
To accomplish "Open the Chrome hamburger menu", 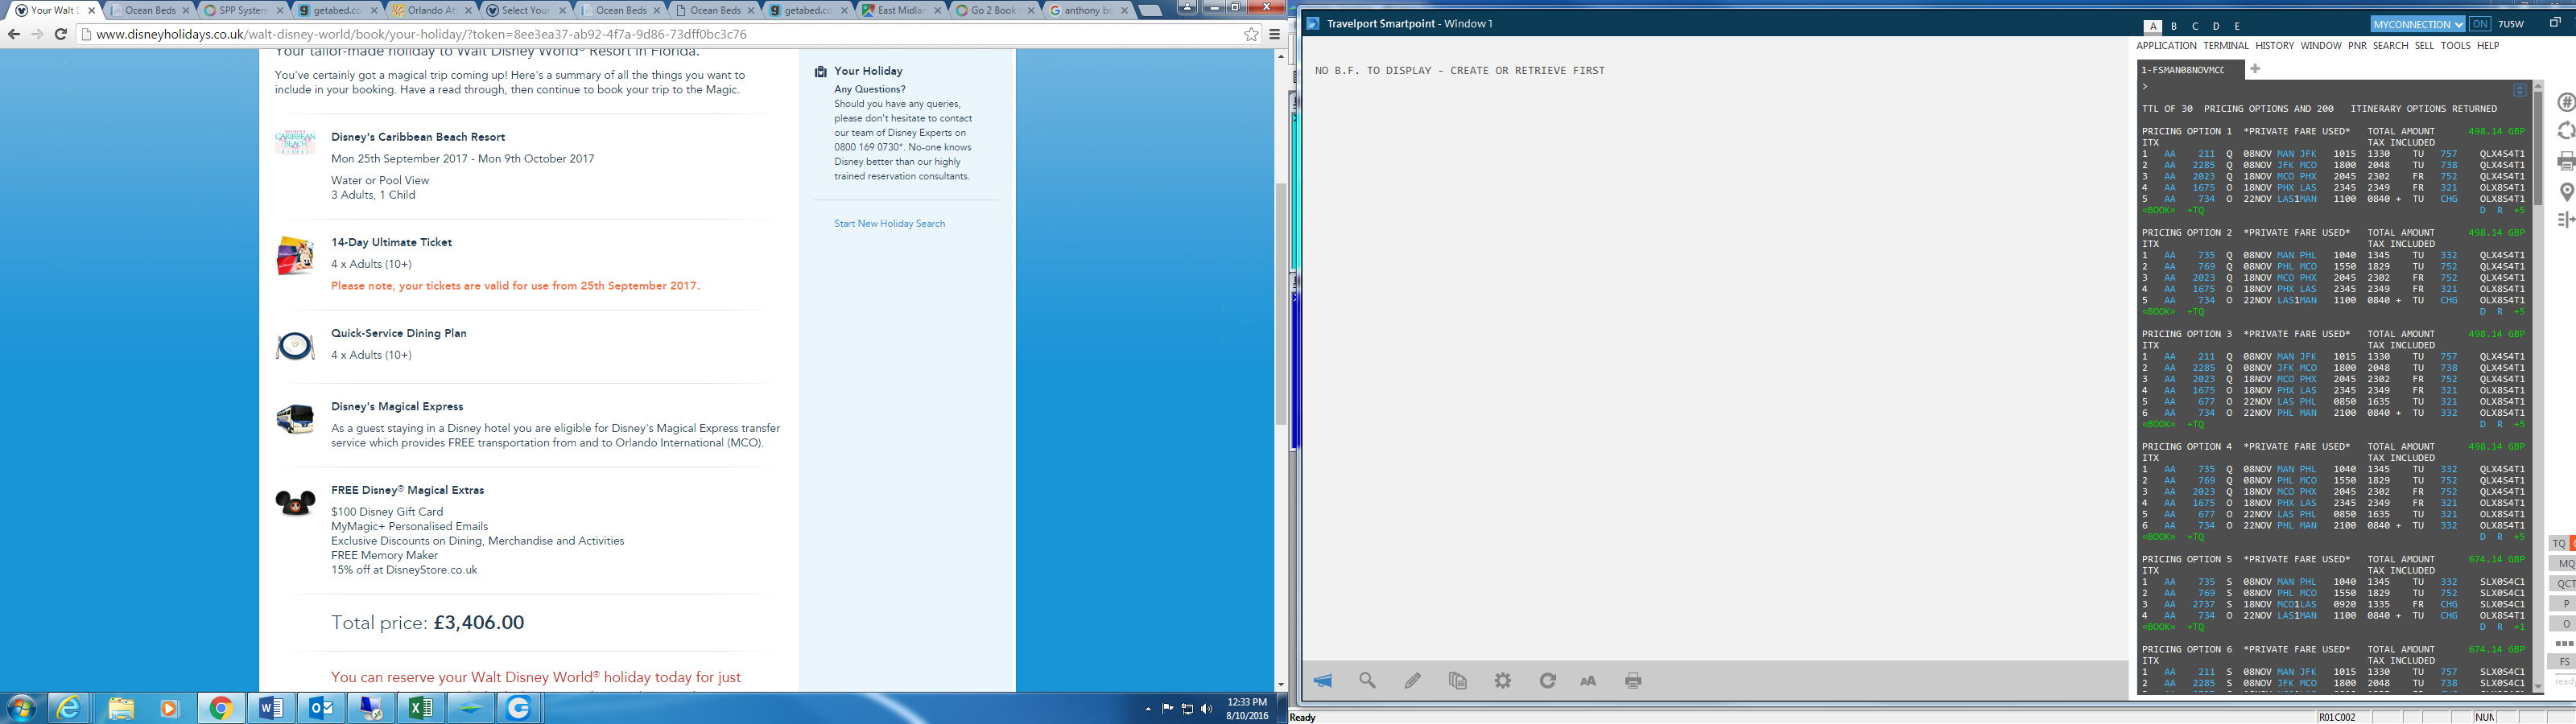I will (1275, 34).
